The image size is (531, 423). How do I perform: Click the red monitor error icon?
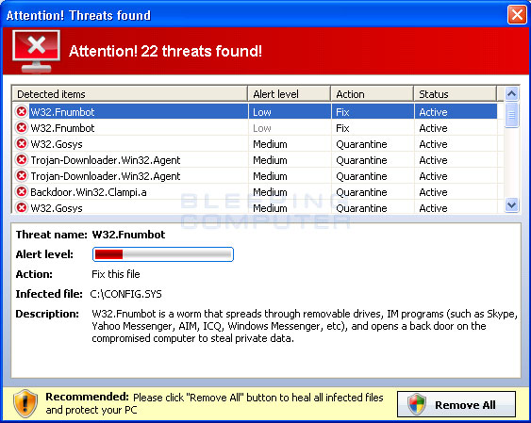[36, 52]
